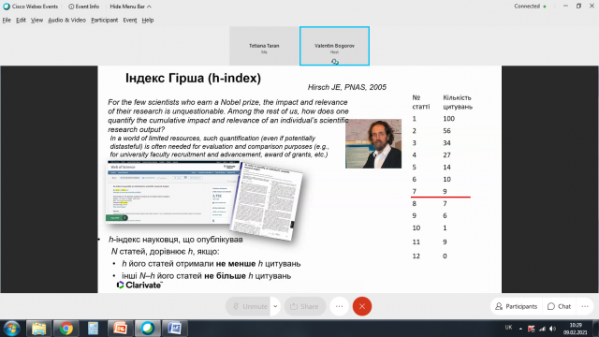Unmute the microphone
599x337 pixels.
248,306
